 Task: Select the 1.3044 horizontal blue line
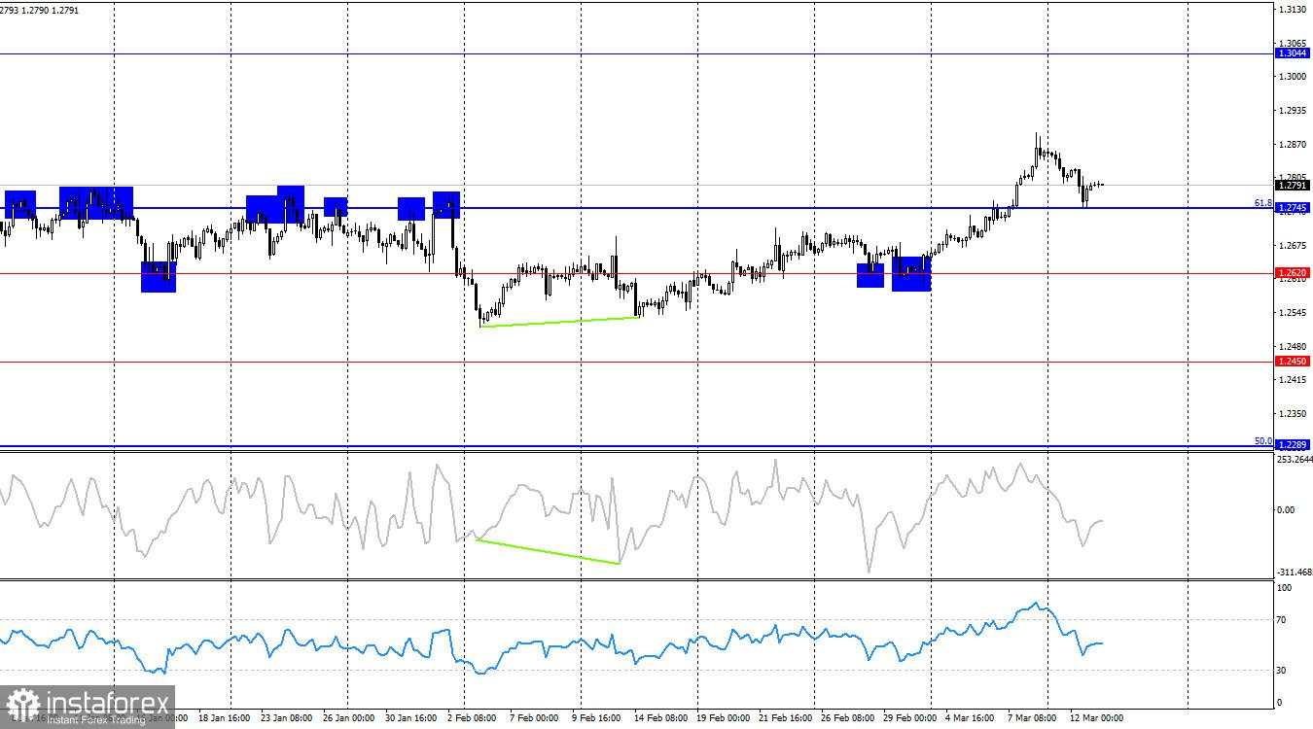click(x=637, y=53)
